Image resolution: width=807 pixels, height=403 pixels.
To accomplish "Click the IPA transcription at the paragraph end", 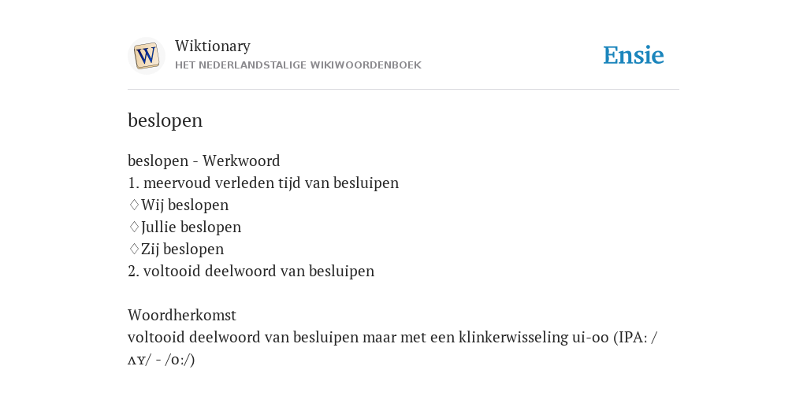I will pyautogui.click(x=161, y=360).
